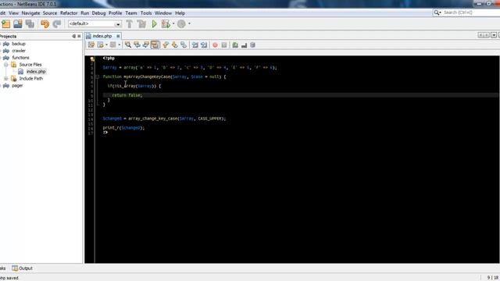This screenshot has height=281, width=500.
Task: Click the Build Project hammer icon
Action: click(130, 24)
